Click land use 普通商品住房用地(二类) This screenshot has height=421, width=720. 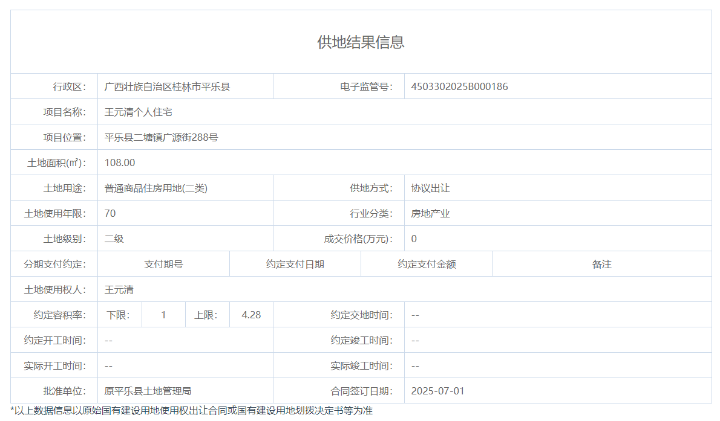point(156,188)
